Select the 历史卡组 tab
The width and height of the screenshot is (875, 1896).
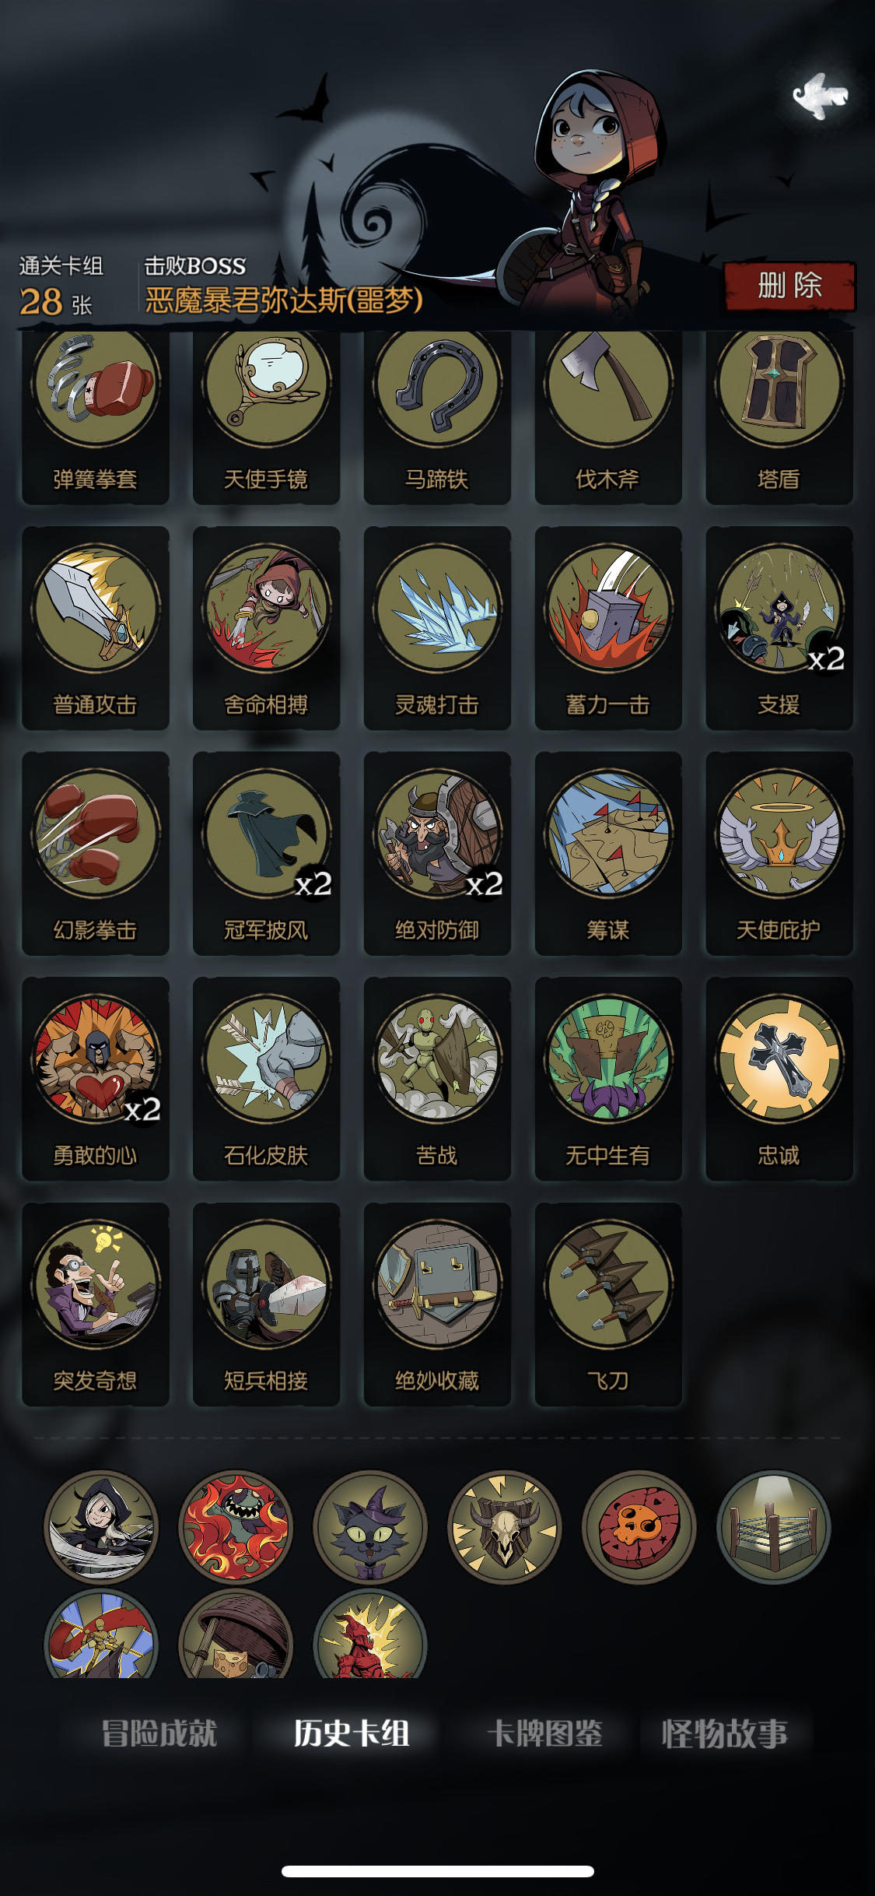click(x=352, y=1733)
